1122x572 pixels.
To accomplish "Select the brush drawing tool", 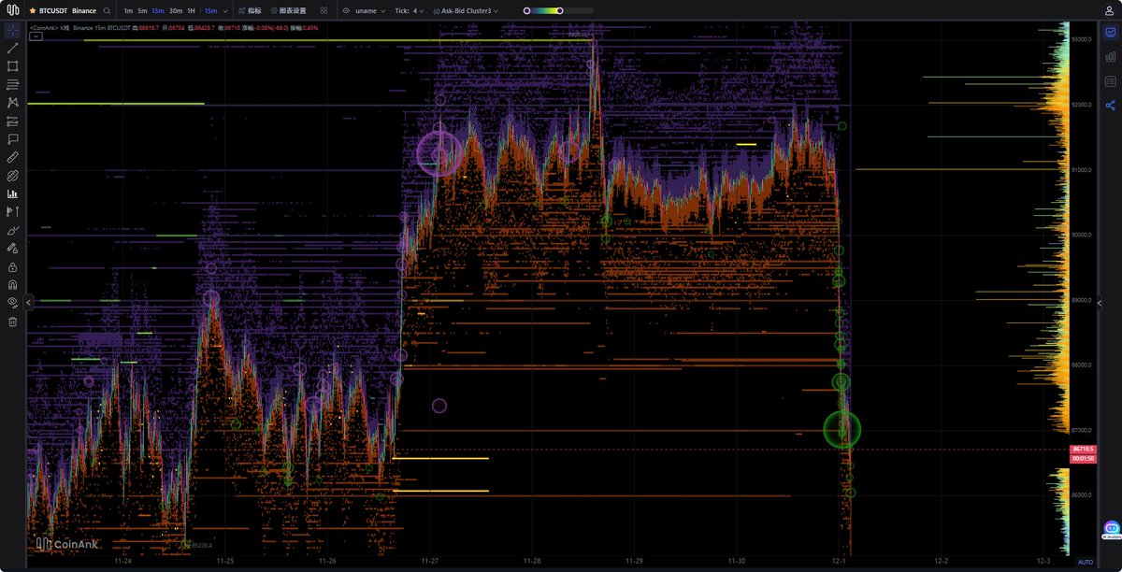I will pos(13,230).
